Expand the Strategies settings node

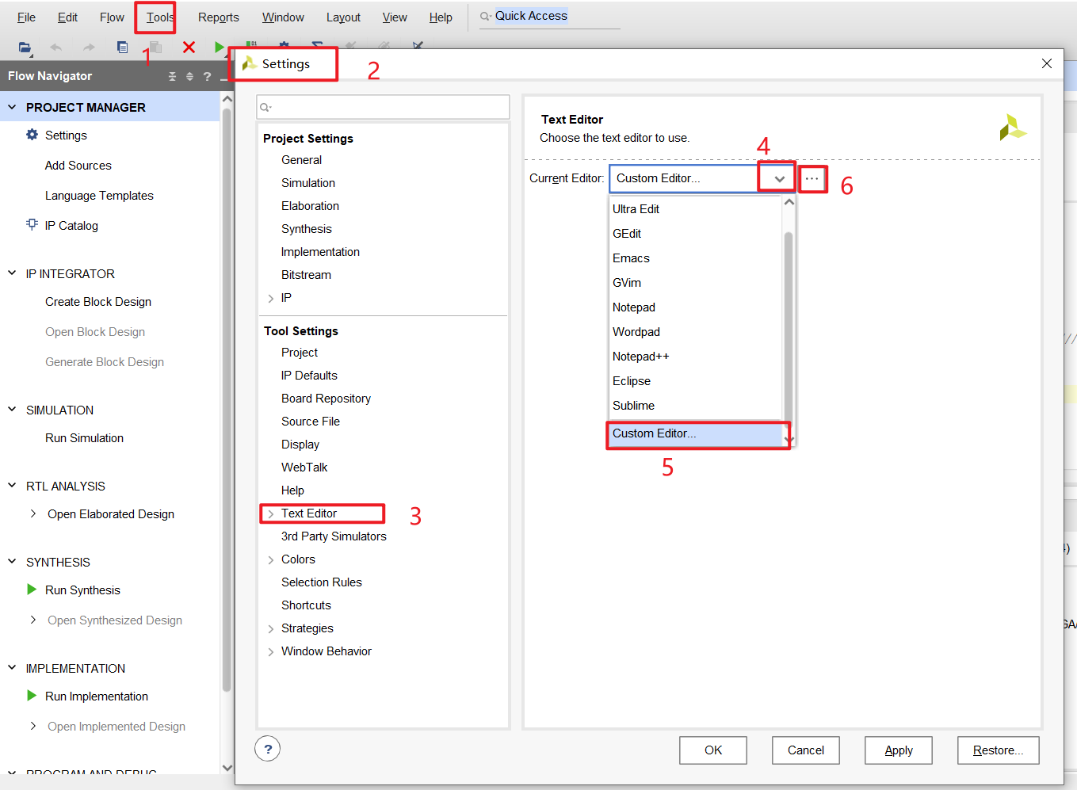point(271,628)
